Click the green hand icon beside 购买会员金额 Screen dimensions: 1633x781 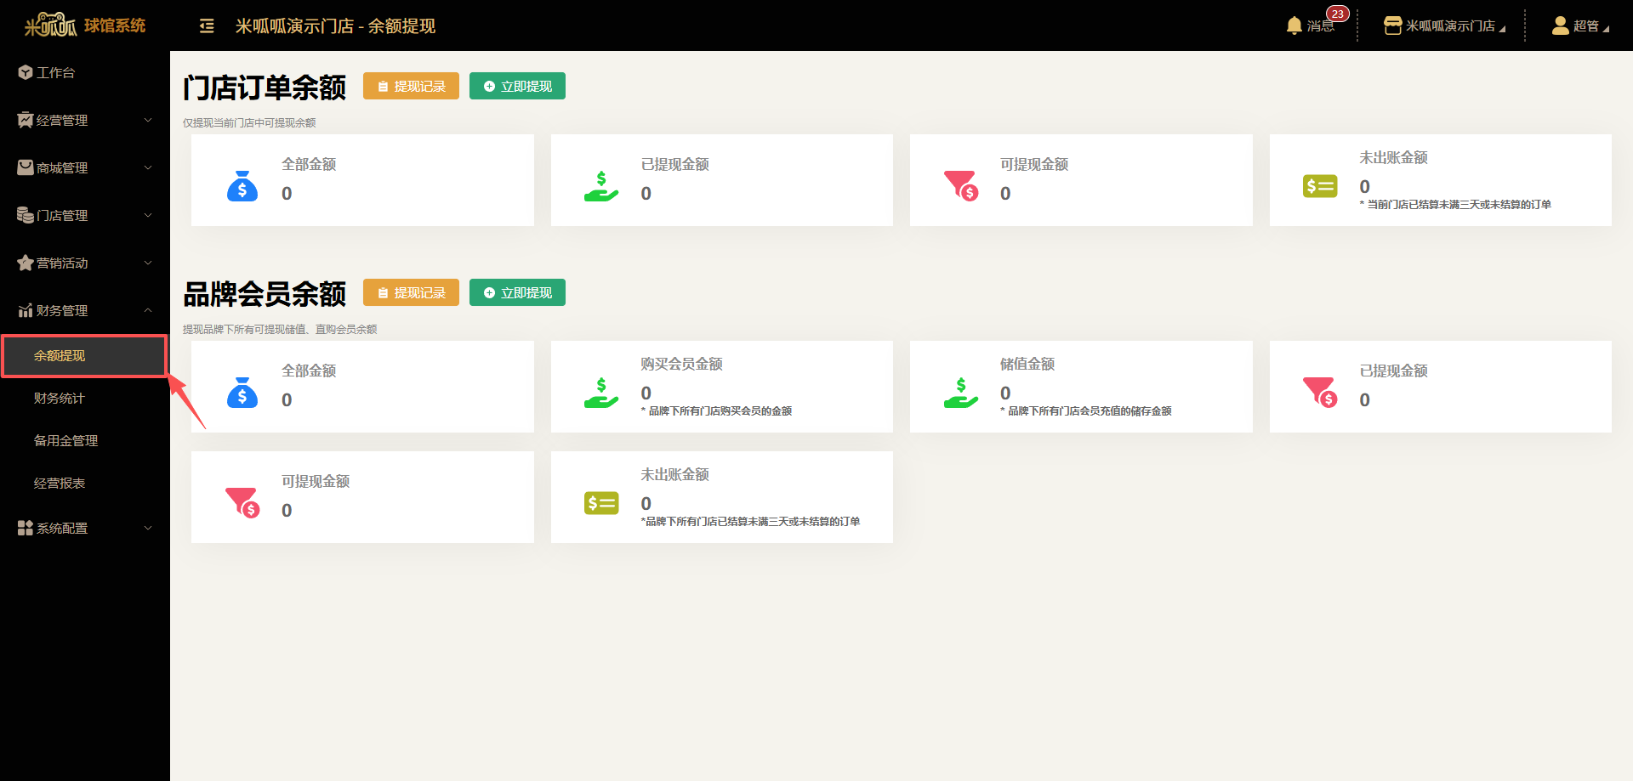click(601, 393)
